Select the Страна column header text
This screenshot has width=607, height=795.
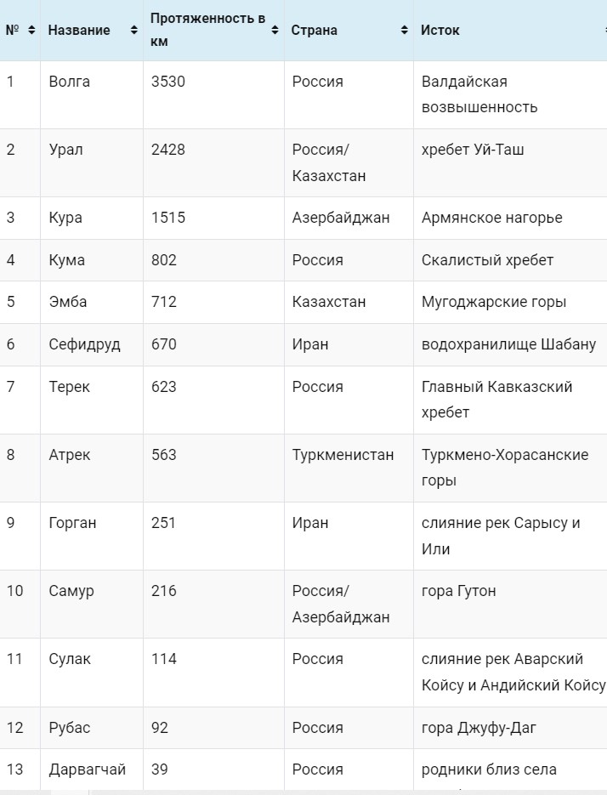315,31
